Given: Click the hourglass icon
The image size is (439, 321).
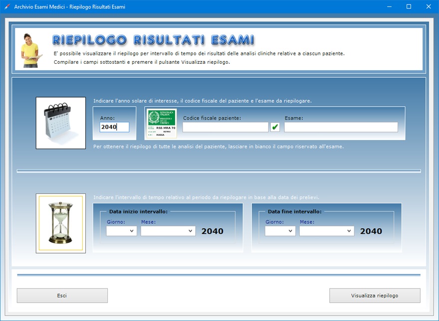Looking at the screenshot, I should [x=60, y=223].
